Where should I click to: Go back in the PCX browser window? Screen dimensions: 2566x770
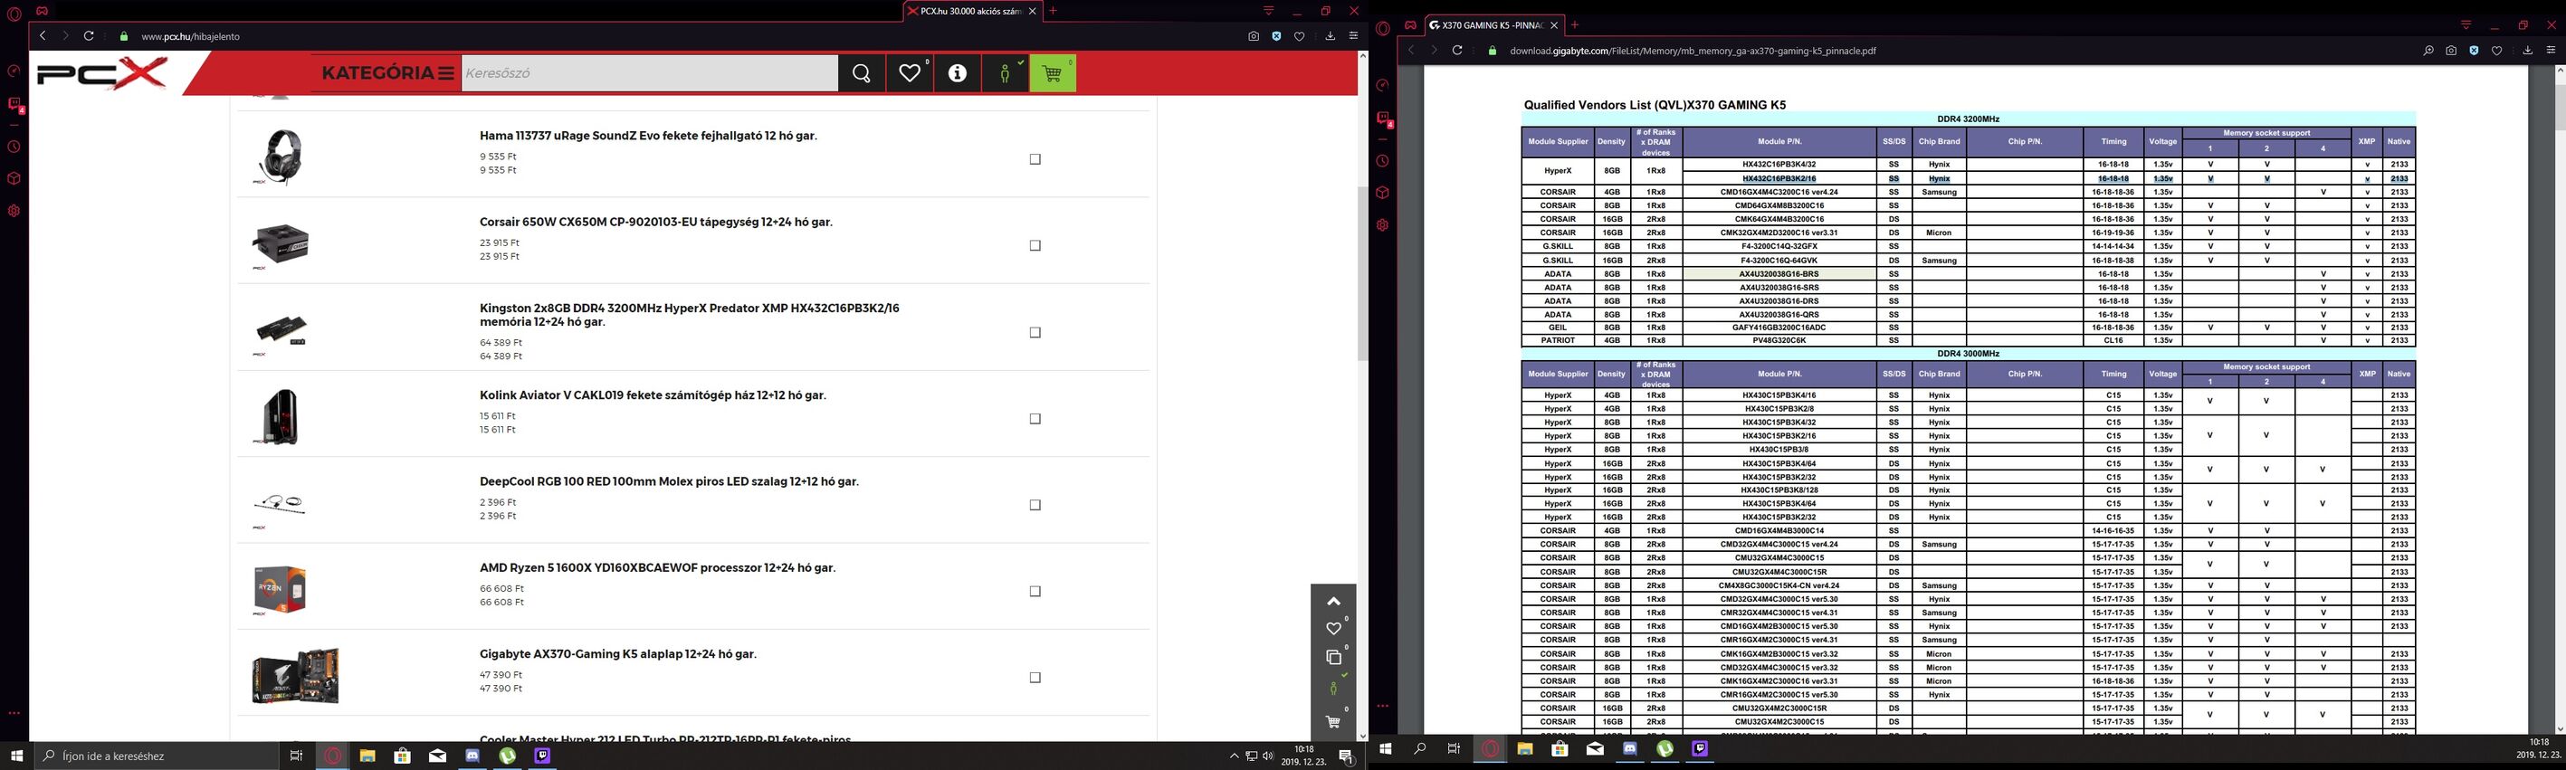coord(43,36)
